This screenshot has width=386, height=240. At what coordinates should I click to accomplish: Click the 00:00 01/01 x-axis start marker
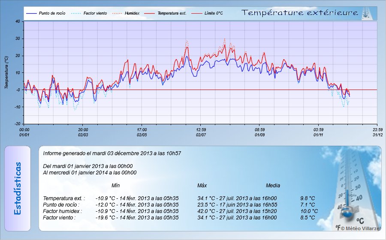[24, 132]
